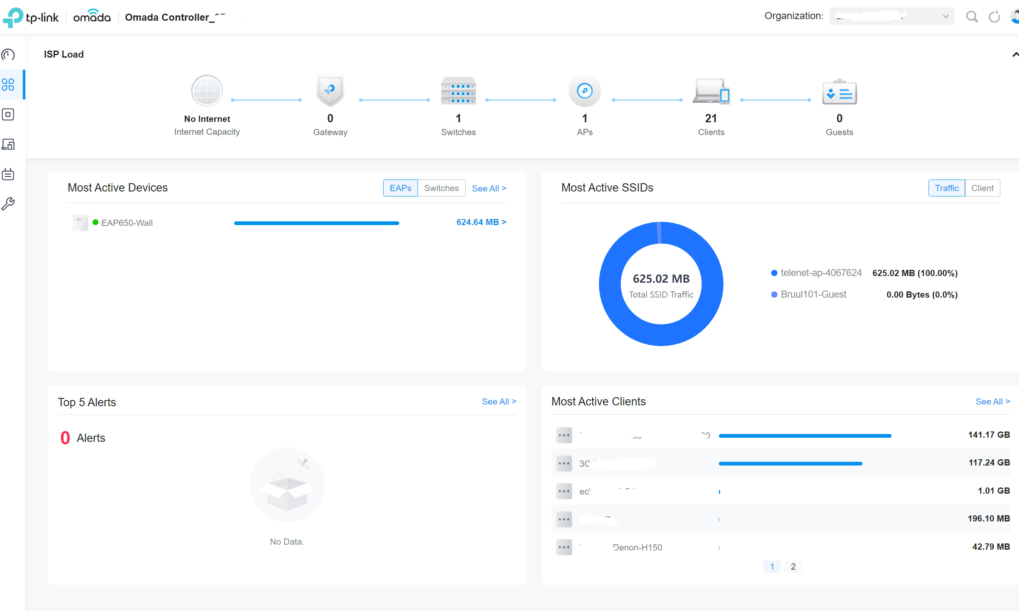Show SSIDs by Client
The image size is (1019, 611).
click(982, 188)
